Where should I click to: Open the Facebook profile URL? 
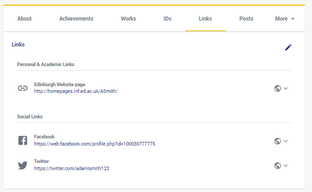[x=94, y=144]
